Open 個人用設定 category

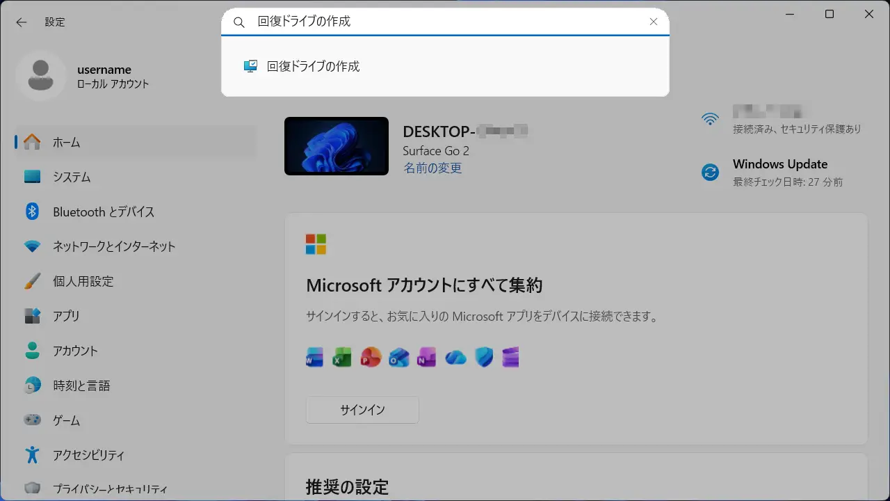click(x=83, y=282)
